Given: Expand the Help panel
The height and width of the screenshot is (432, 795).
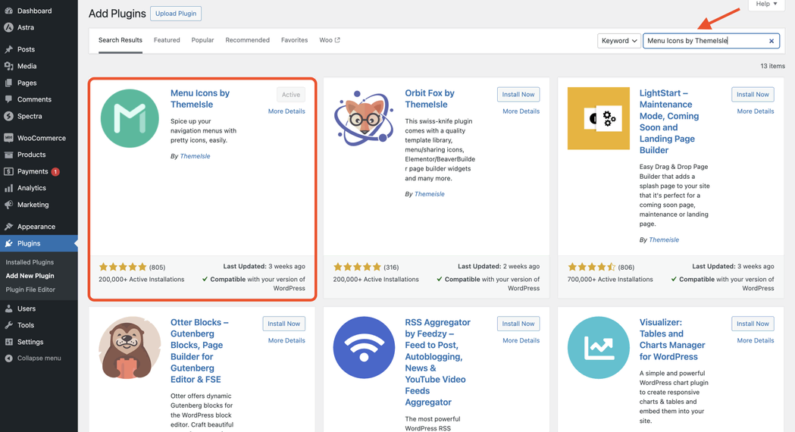Looking at the screenshot, I should (765, 5).
